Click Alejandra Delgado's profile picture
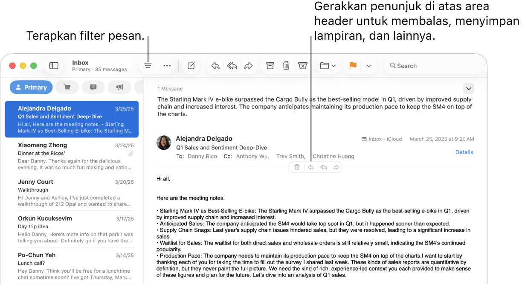522x285 pixels. coord(164,143)
